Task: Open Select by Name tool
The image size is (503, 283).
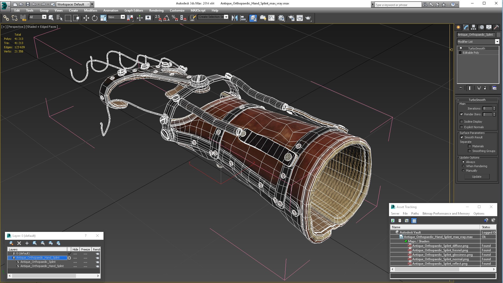Action: click(x=59, y=18)
